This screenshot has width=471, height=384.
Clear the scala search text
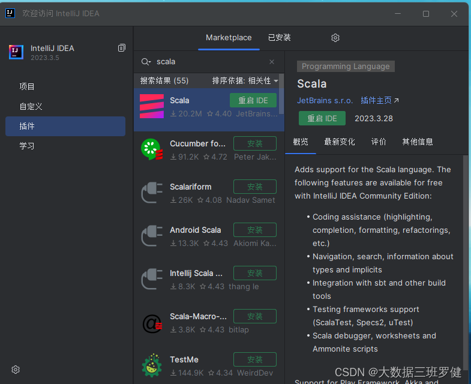(272, 62)
